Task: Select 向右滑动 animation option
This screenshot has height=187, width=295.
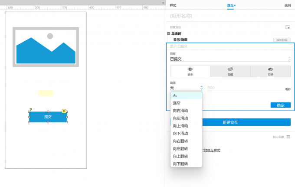Action: [x=186, y=111]
